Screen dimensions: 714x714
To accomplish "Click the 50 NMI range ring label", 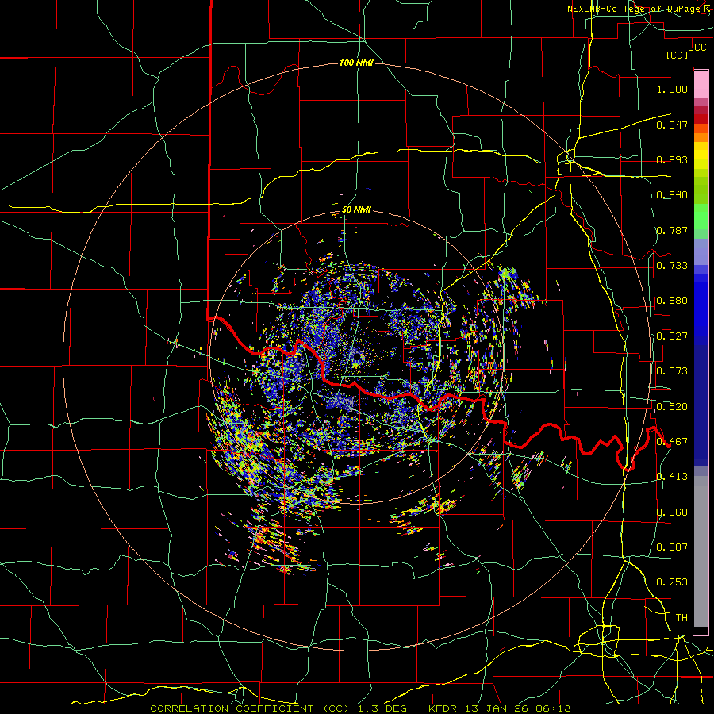I will (356, 210).
